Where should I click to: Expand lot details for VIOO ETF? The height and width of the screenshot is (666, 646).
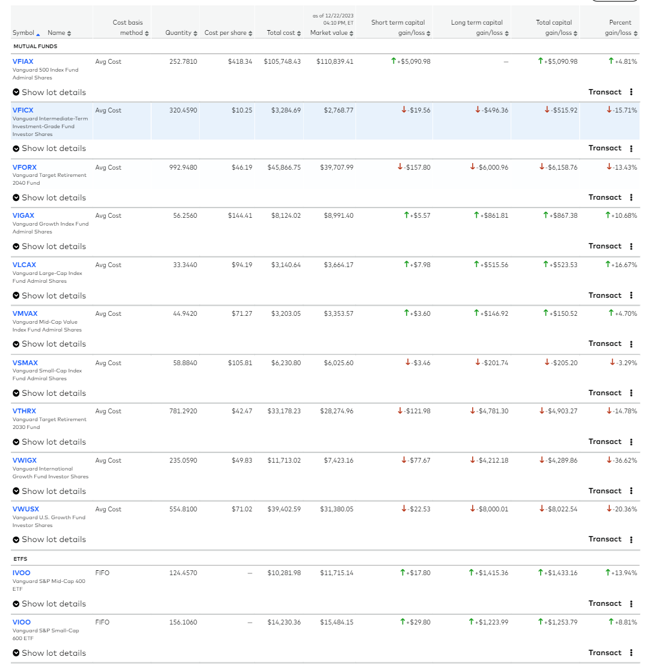[x=49, y=653]
